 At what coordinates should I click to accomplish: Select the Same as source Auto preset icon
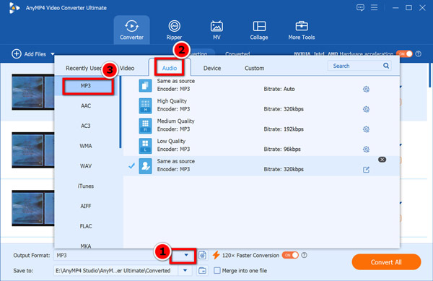click(145, 86)
